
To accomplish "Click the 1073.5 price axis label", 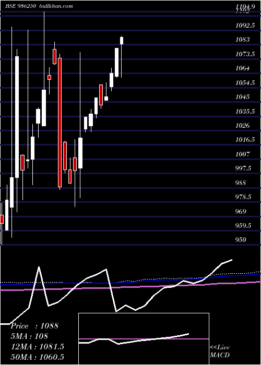I will click(x=245, y=54).
